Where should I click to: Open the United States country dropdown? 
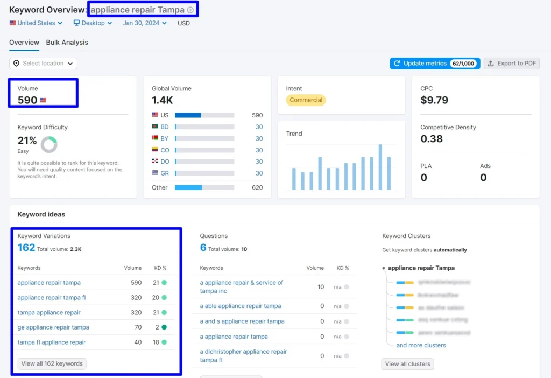(x=36, y=23)
